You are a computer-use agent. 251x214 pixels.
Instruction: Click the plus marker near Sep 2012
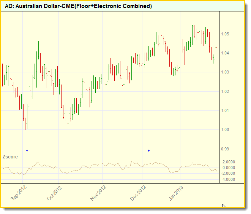(x=27, y=150)
